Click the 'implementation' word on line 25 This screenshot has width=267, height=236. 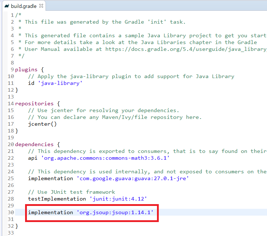click(x=51, y=178)
